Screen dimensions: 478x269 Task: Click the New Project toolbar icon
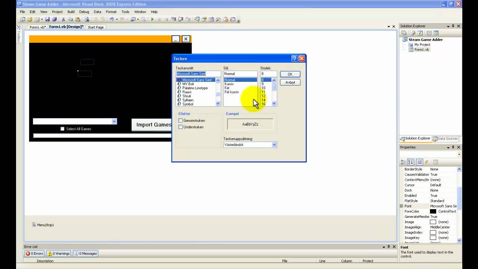pyautogui.click(x=22, y=19)
